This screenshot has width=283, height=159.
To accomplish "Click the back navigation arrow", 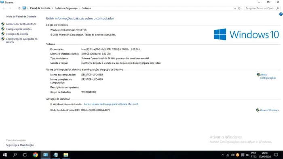I will (4, 8).
